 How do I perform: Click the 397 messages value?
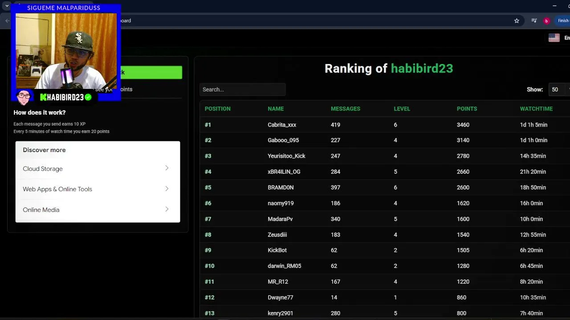click(x=335, y=188)
